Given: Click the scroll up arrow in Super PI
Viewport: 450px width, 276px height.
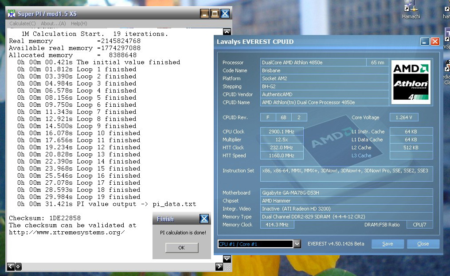Looking at the screenshot, I should click(227, 32).
